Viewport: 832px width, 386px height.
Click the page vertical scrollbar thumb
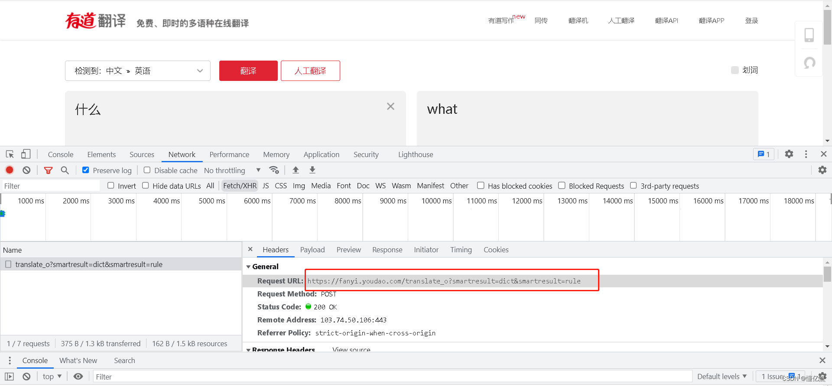tap(827, 27)
